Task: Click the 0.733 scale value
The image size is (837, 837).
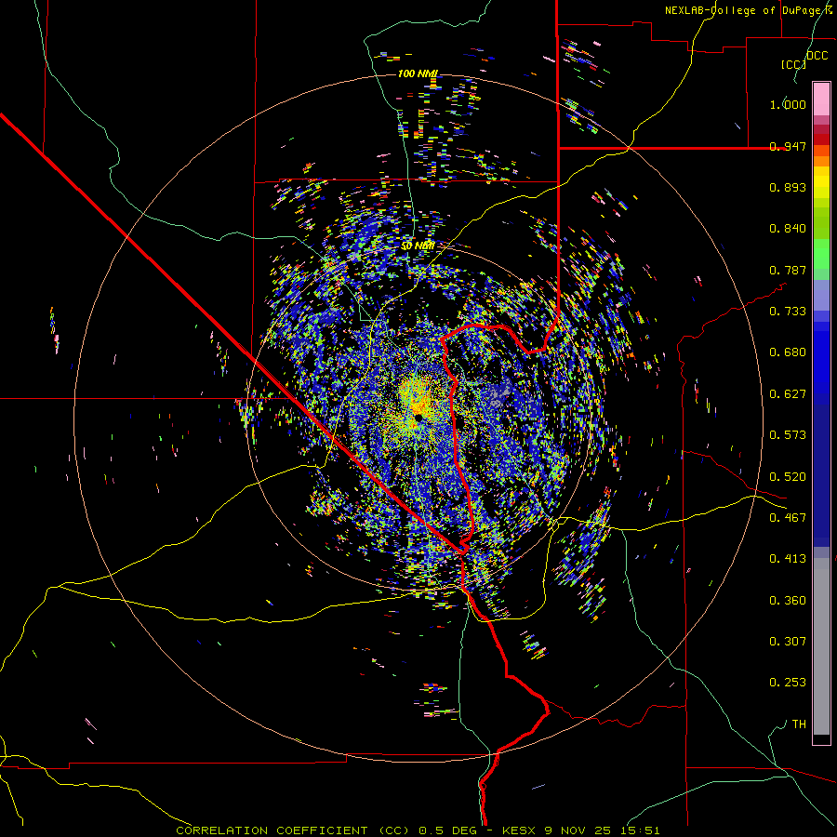Action: 788,312
